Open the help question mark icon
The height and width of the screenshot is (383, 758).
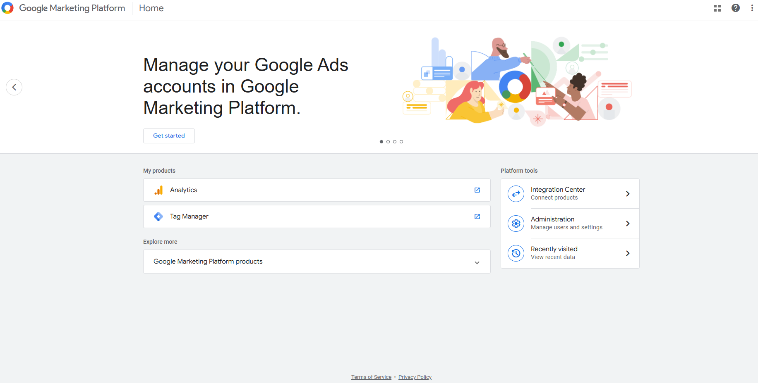[x=736, y=8]
